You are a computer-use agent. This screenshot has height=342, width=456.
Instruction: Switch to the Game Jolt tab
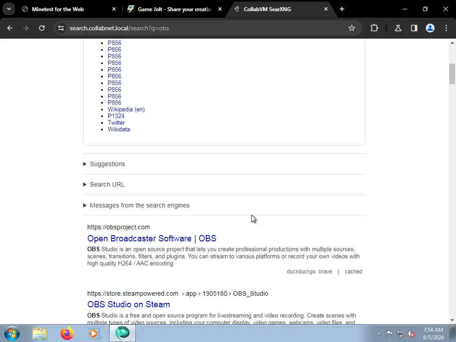coord(175,9)
